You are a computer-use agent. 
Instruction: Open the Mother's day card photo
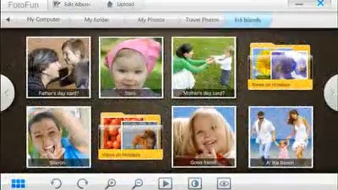pos(204,68)
